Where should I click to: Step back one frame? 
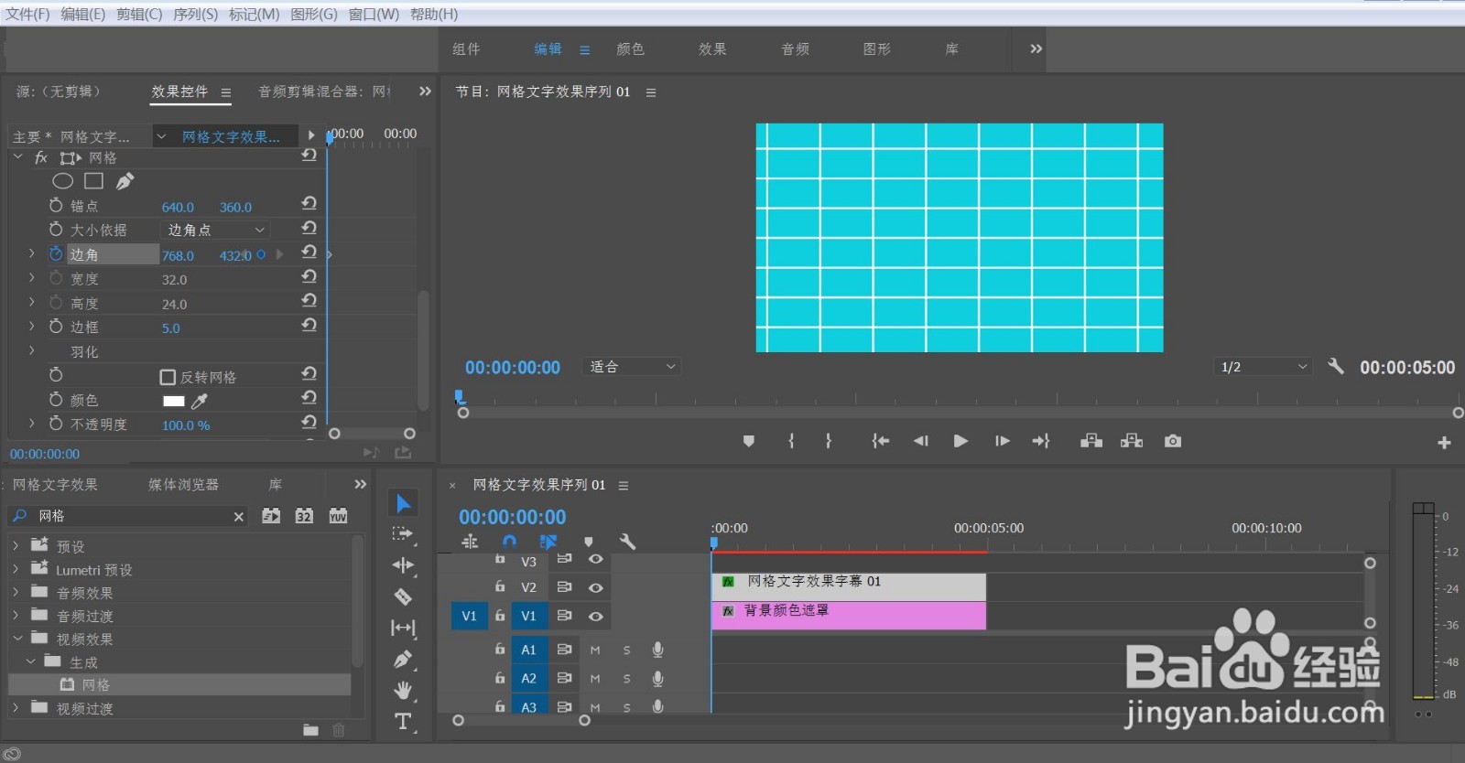(921, 441)
